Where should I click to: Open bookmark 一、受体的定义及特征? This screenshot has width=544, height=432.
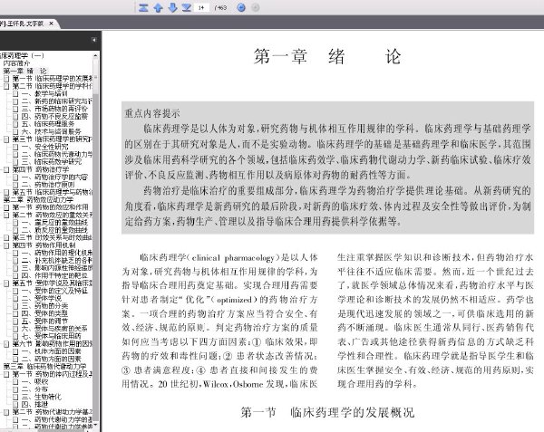(54, 291)
